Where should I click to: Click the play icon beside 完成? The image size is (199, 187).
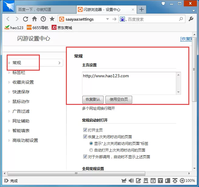6,181
